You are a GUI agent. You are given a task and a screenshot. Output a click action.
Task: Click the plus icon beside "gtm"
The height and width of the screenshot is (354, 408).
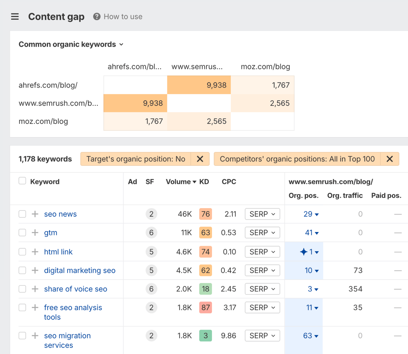(35, 233)
